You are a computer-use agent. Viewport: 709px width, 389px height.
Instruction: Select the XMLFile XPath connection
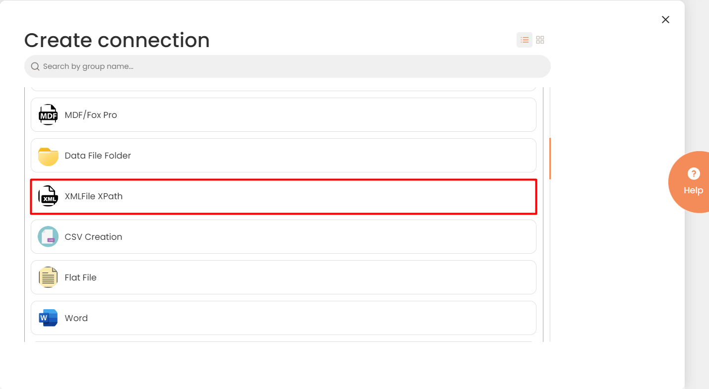point(283,196)
